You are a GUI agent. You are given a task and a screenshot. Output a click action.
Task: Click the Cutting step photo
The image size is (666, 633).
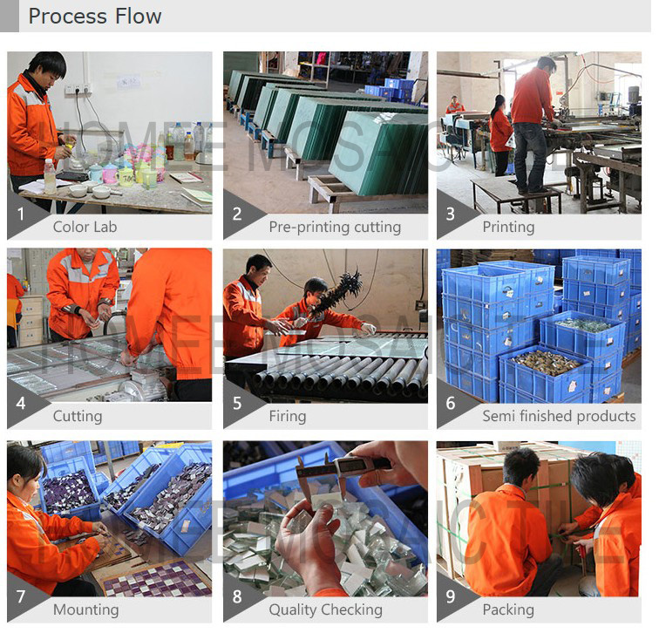click(110, 325)
